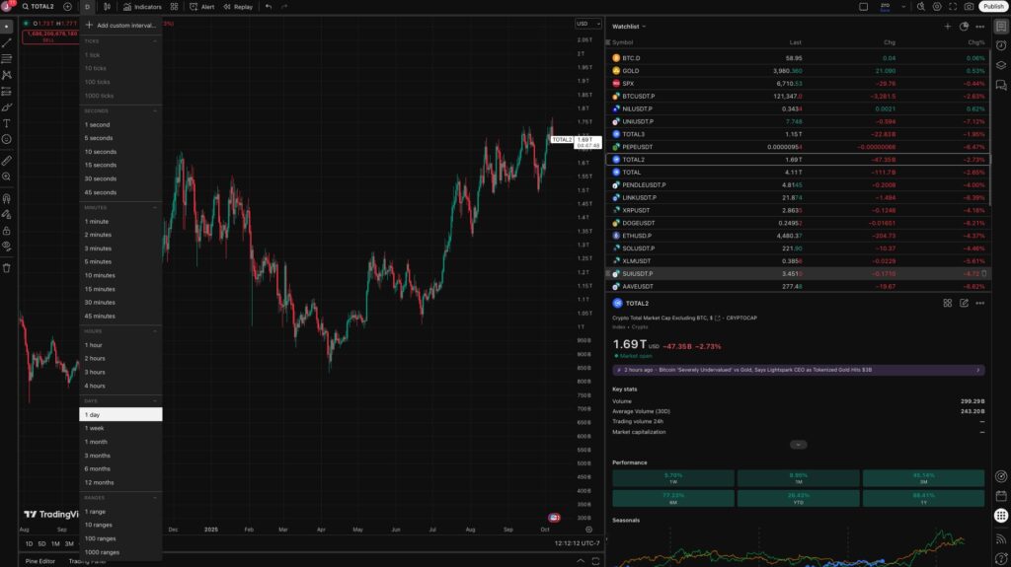Toggle hide all drawings eye icon
The image size is (1011, 567).
(7, 245)
